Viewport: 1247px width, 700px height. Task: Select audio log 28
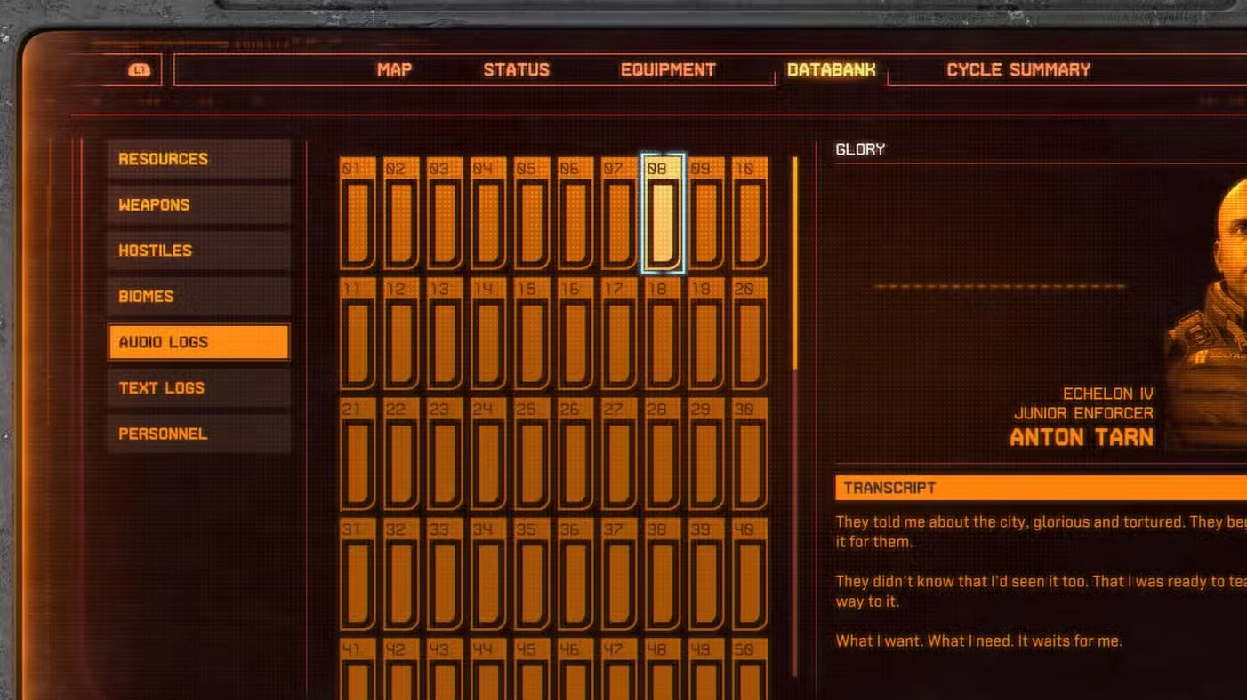tap(663, 454)
